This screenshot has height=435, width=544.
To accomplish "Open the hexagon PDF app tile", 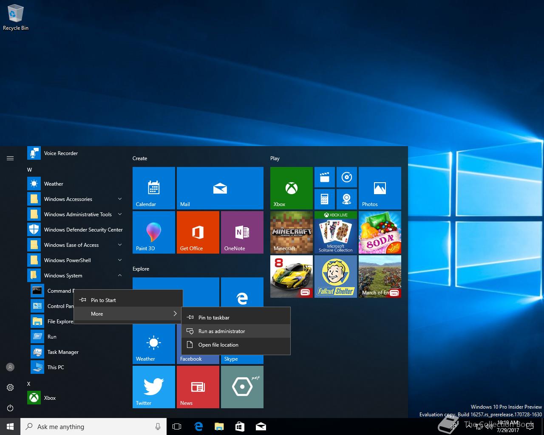I will [x=242, y=387].
